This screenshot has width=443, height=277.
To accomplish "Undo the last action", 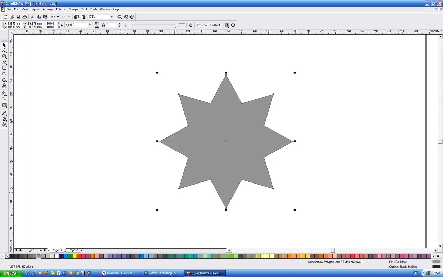I will click(53, 17).
